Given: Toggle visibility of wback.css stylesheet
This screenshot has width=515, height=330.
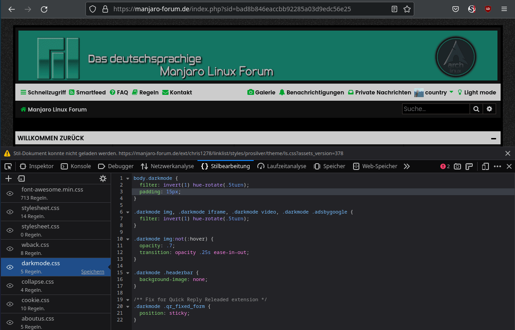Looking at the screenshot, I should tap(10, 249).
